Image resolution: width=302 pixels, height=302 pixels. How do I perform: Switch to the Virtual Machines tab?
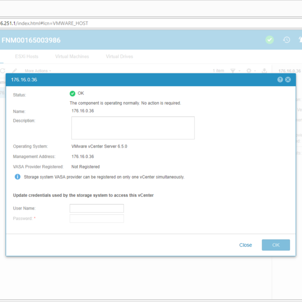click(x=72, y=56)
